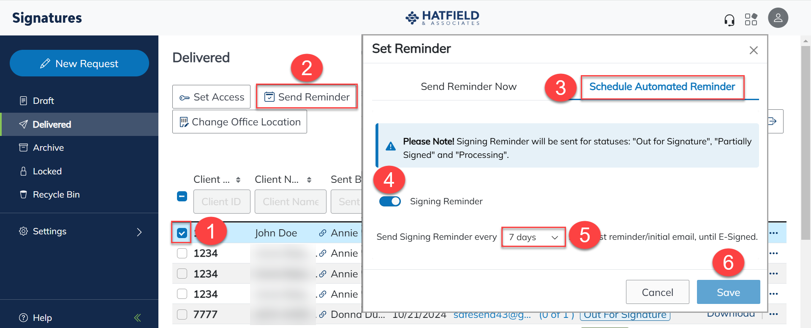811x328 pixels.
Task: Click the Client Name filter field
Action: 291,202
